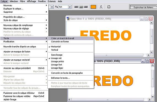
Task: Expand the Nouveau submenu
Action: 24,5
